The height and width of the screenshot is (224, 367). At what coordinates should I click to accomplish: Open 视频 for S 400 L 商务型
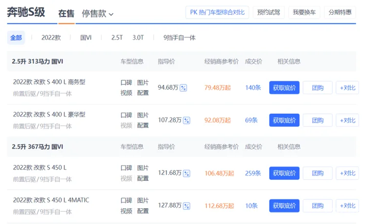pyautogui.click(x=126, y=93)
